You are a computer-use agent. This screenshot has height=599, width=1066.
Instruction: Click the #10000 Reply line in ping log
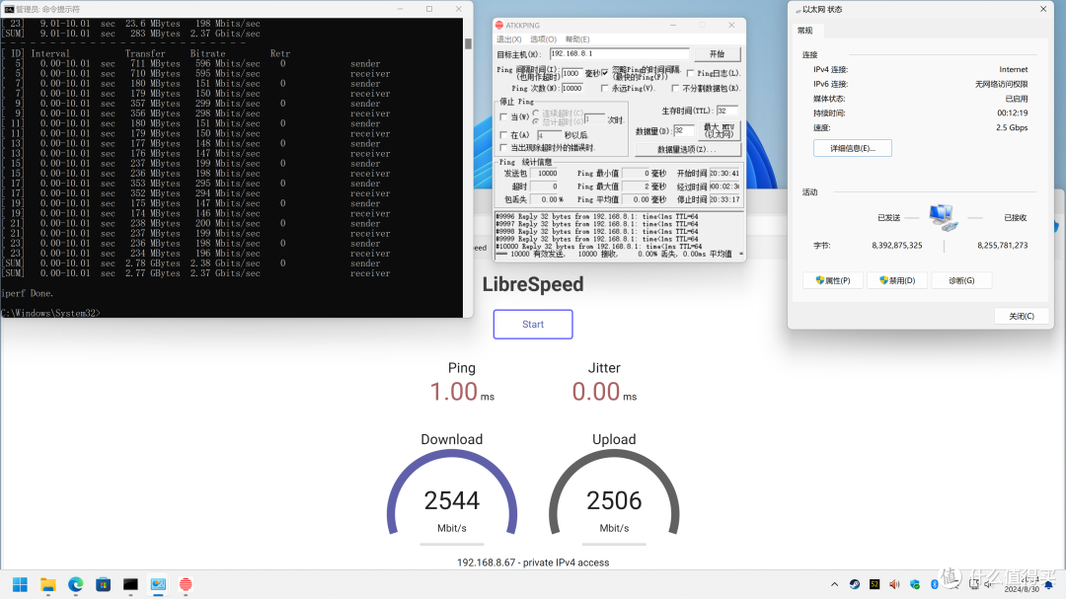(x=597, y=246)
